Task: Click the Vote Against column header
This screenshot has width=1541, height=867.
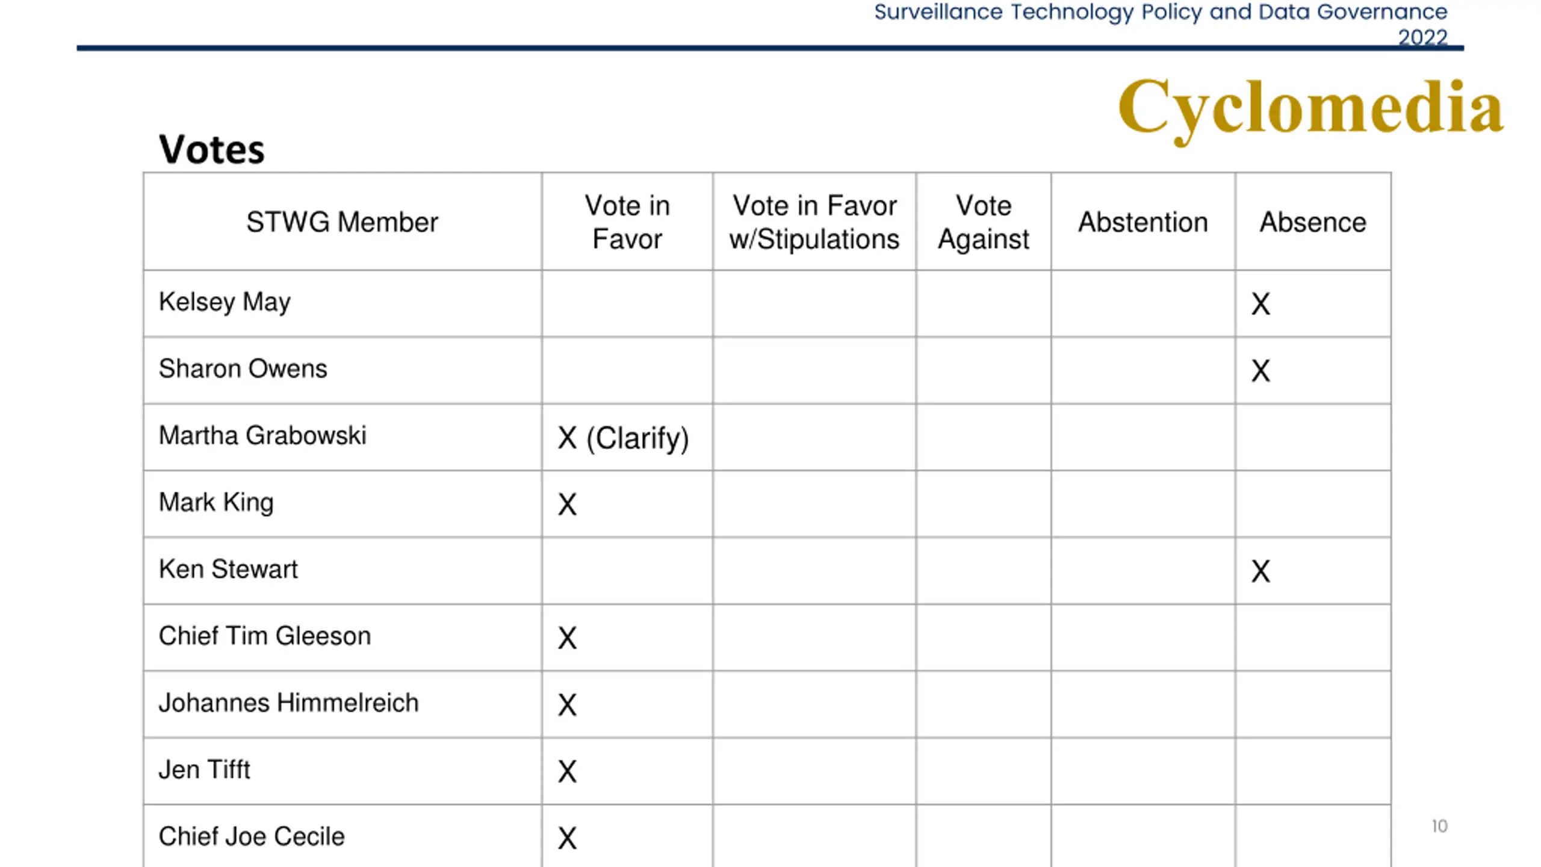Action: (x=984, y=222)
